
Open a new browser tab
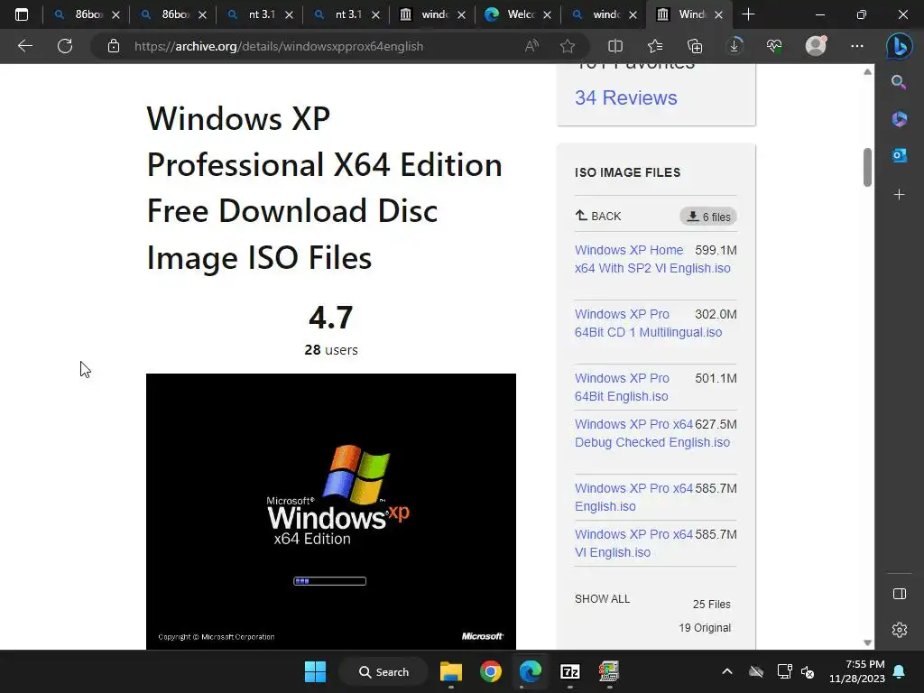click(x=748, y=14)
